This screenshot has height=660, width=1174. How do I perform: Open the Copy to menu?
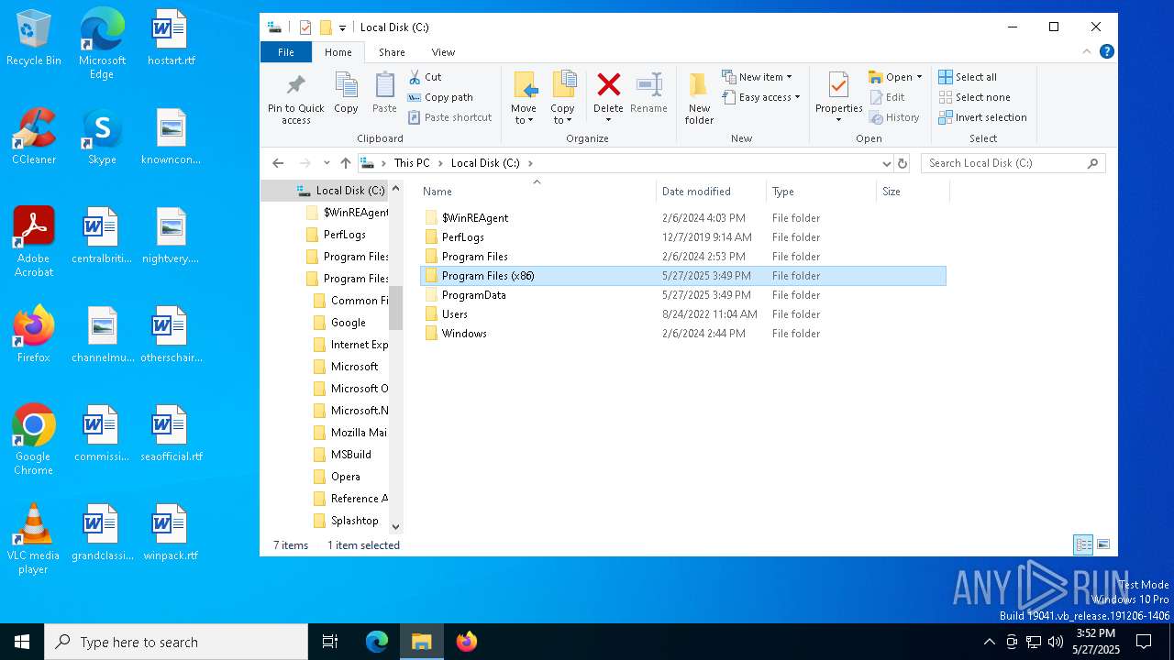562,99
